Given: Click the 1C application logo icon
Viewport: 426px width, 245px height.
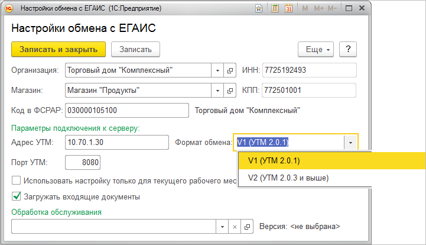Looking at the screenshot, I should pos(10,9).
